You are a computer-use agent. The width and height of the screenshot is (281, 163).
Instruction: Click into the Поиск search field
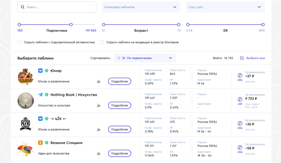[x=57, y=7]
